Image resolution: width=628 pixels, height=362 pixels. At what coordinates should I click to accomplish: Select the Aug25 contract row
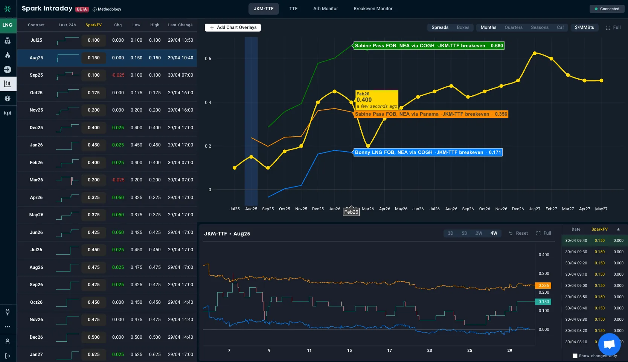107,58
